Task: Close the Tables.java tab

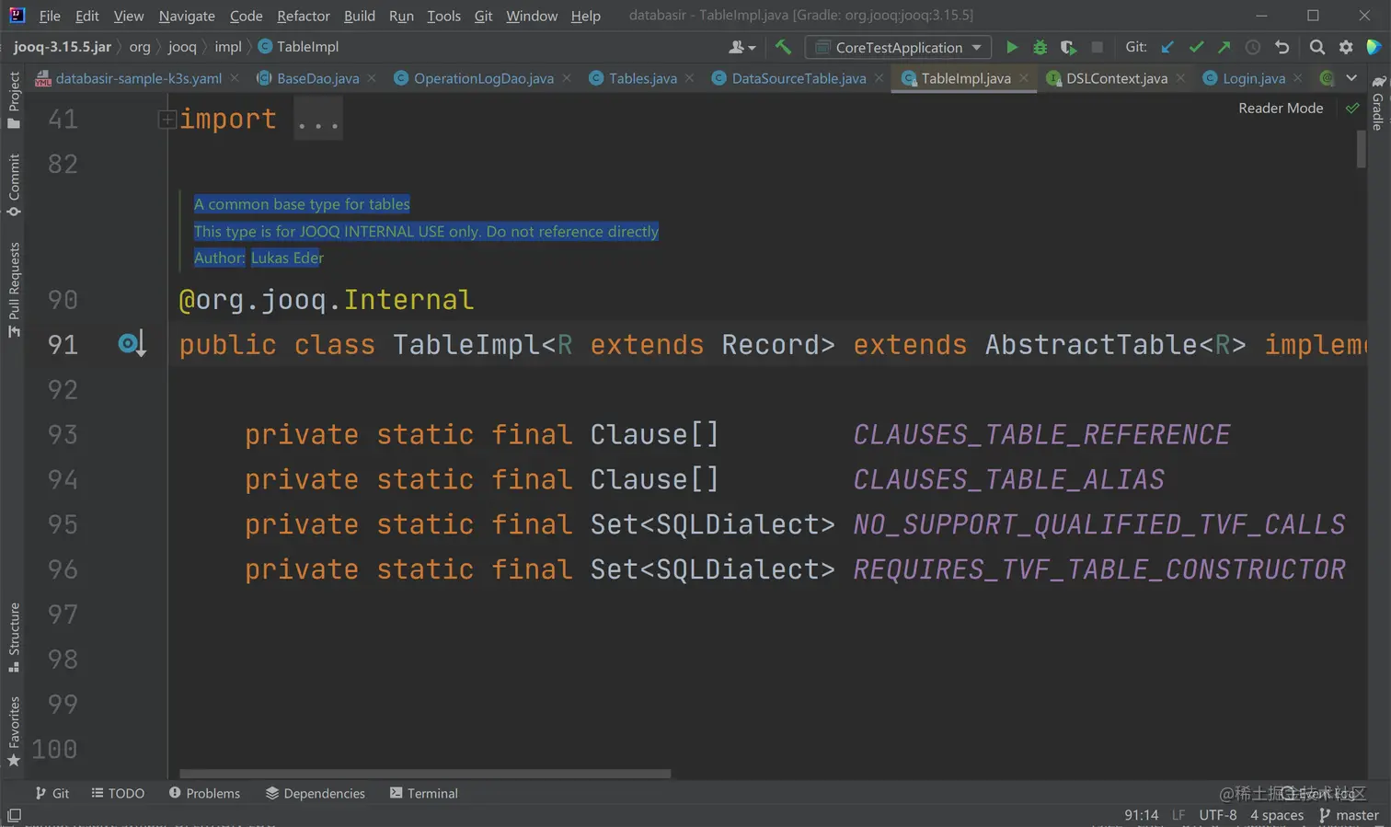Action: tap(690, 78)
